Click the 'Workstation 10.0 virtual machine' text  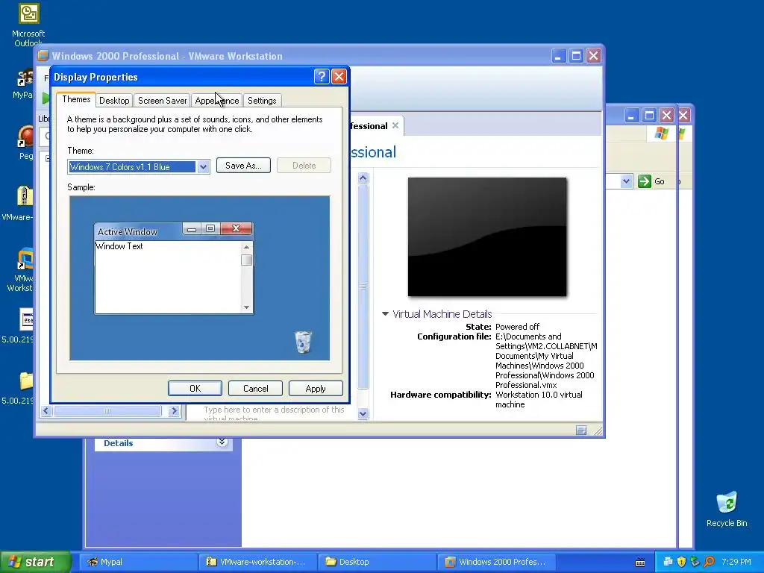click(x=539, y=400)
